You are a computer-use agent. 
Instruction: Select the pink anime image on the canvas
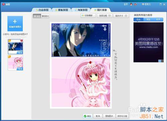(x=81, y=82)
